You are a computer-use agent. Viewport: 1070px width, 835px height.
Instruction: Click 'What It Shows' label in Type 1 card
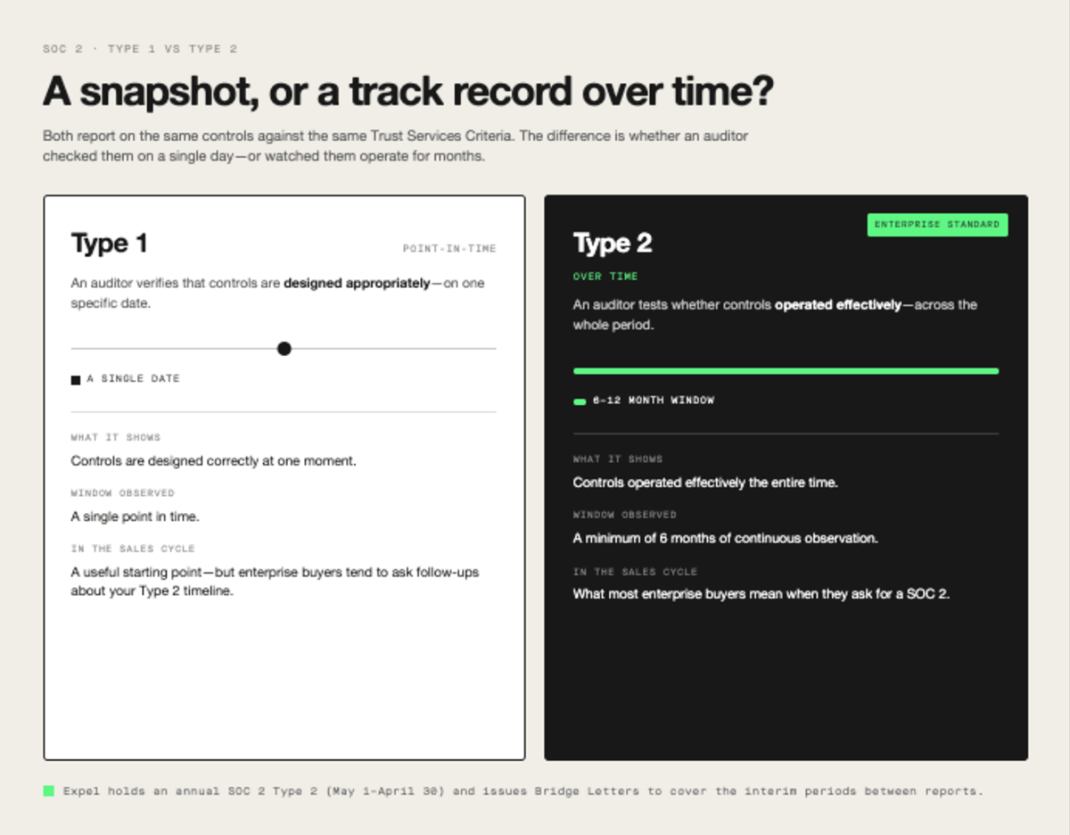(x=116, y=438)
